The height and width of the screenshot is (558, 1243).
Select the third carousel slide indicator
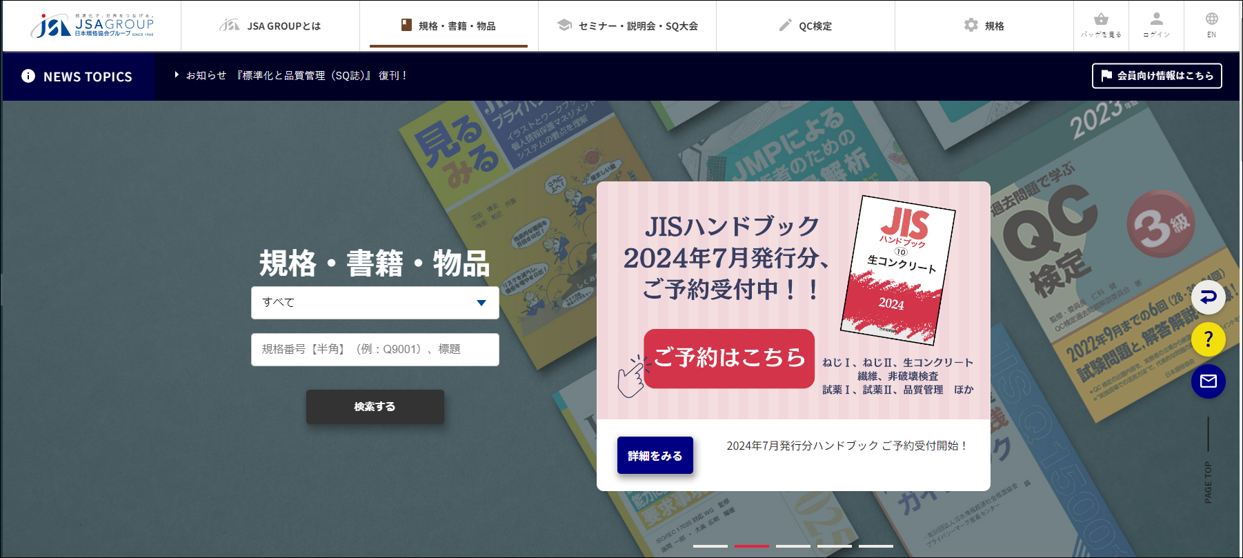(x=793, y=546)
